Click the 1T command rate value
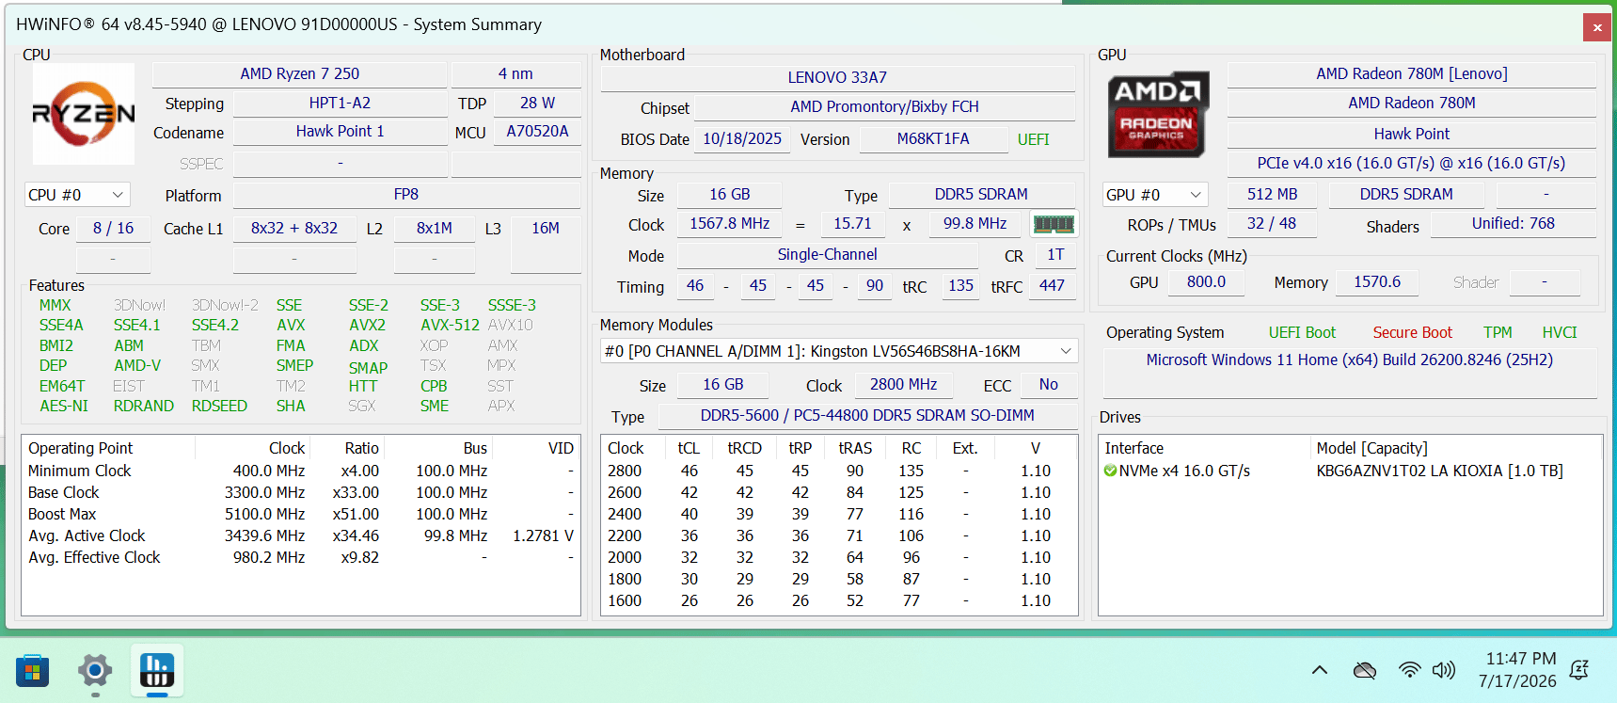The image size is (1617, 703). (x=1055, y=254)
